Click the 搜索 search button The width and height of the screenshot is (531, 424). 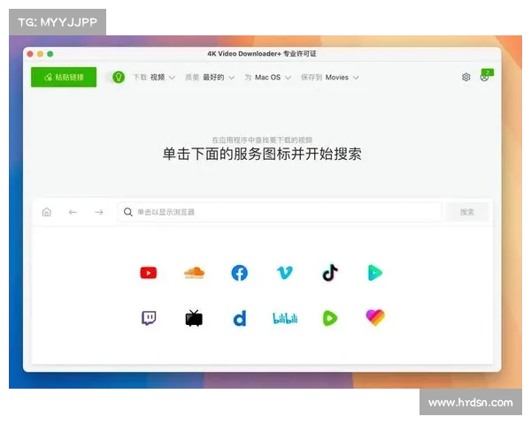click(x=467, y=212)
